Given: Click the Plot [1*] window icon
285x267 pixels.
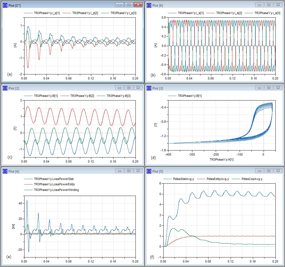Looking at the screenshot, I should [5, 5].
